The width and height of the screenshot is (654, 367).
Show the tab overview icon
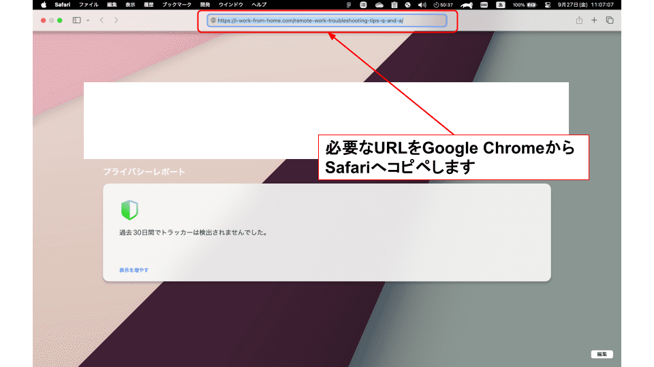pos(610,20)
